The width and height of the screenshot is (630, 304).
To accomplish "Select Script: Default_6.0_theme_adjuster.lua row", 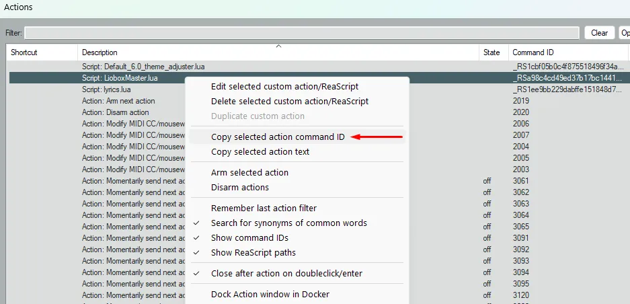I will [x=143, y=67].
